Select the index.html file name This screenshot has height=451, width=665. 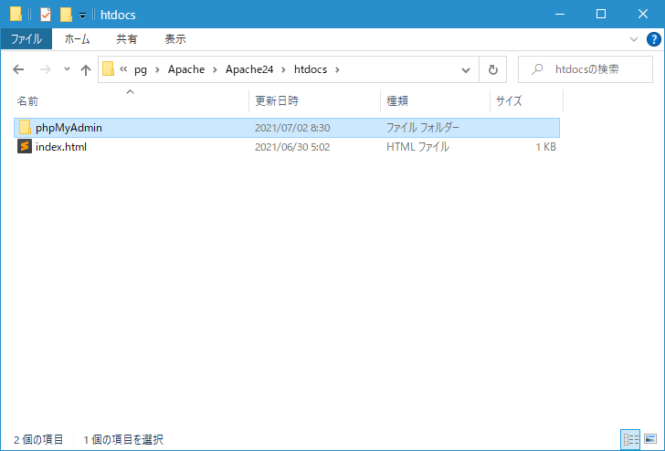[61, 147]
